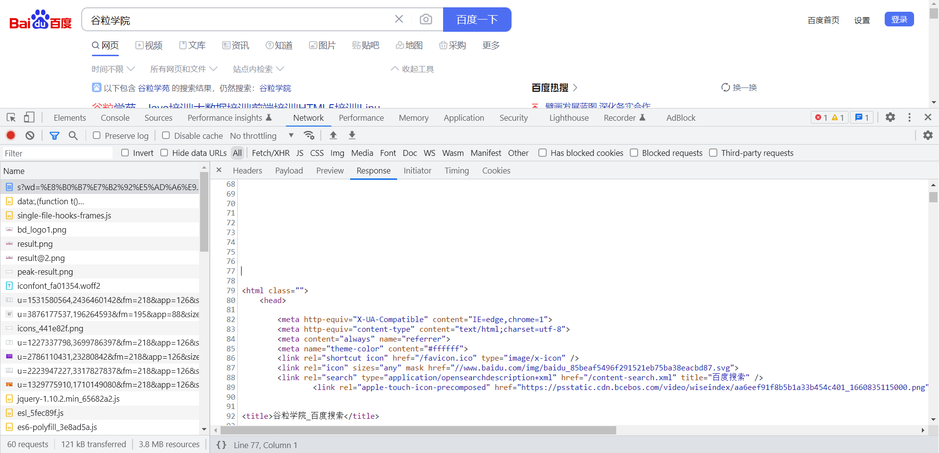
Task: Check Third-party requests checkbox
Action: click(x=714, y=153)
